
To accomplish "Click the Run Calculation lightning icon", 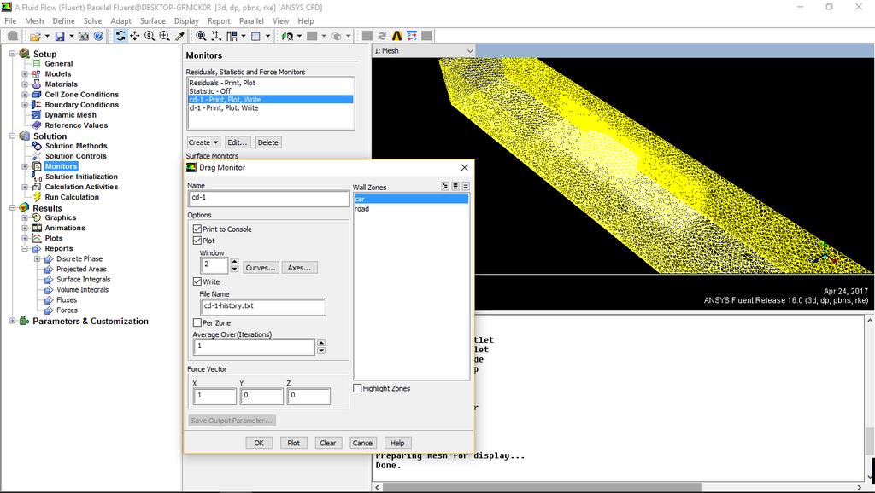I will coord(37,197).
